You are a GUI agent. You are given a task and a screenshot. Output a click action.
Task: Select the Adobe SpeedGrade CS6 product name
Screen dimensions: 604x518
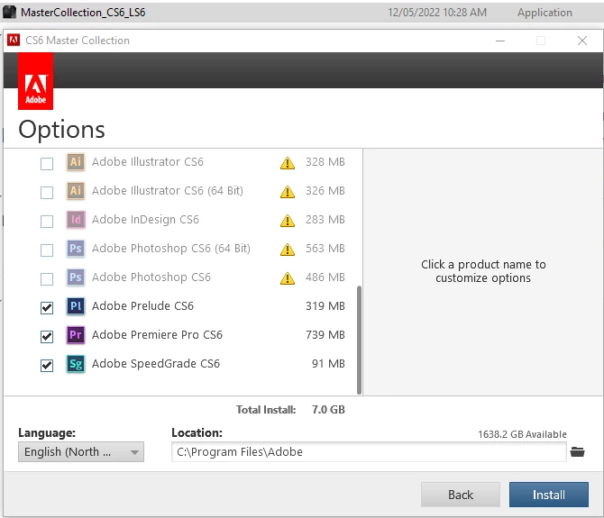click(156, 364)
